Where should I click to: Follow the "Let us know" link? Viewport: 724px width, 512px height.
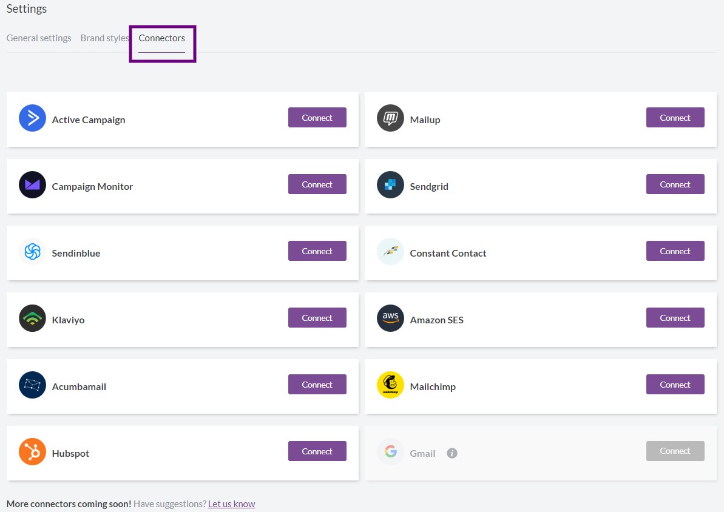click(231, 504)
